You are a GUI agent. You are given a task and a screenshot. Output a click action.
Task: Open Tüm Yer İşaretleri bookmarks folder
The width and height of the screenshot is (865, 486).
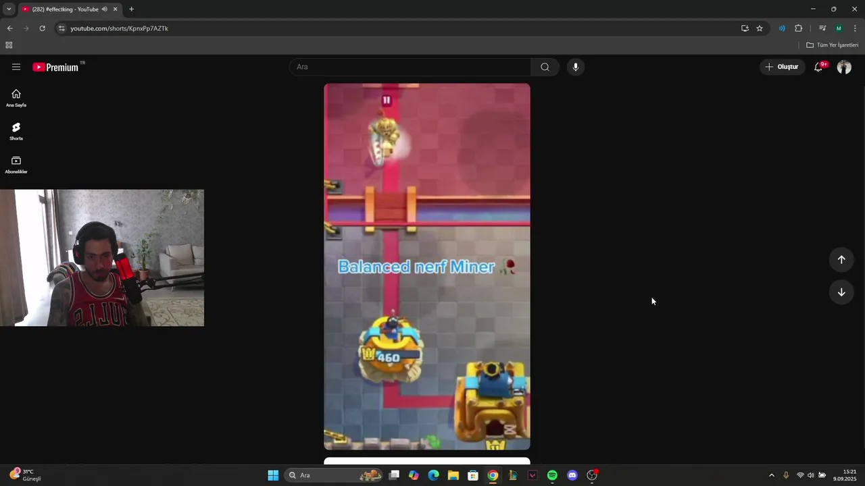pyautogui.click(x=832, y=45)
